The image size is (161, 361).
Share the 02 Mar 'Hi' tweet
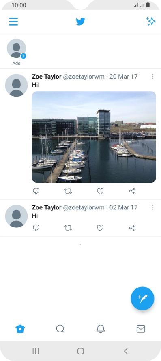[x=132, y=228]
